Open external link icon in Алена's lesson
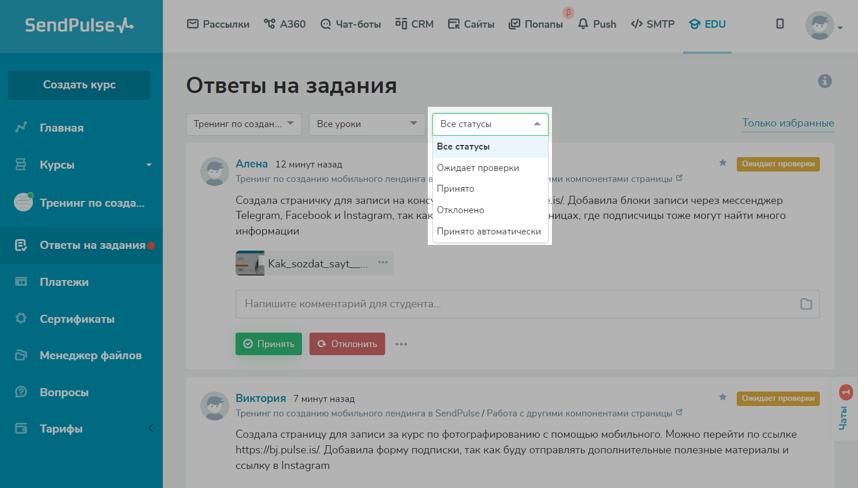Image resolution: width=858 pixels, height=488 pixels. click(680, 178)
